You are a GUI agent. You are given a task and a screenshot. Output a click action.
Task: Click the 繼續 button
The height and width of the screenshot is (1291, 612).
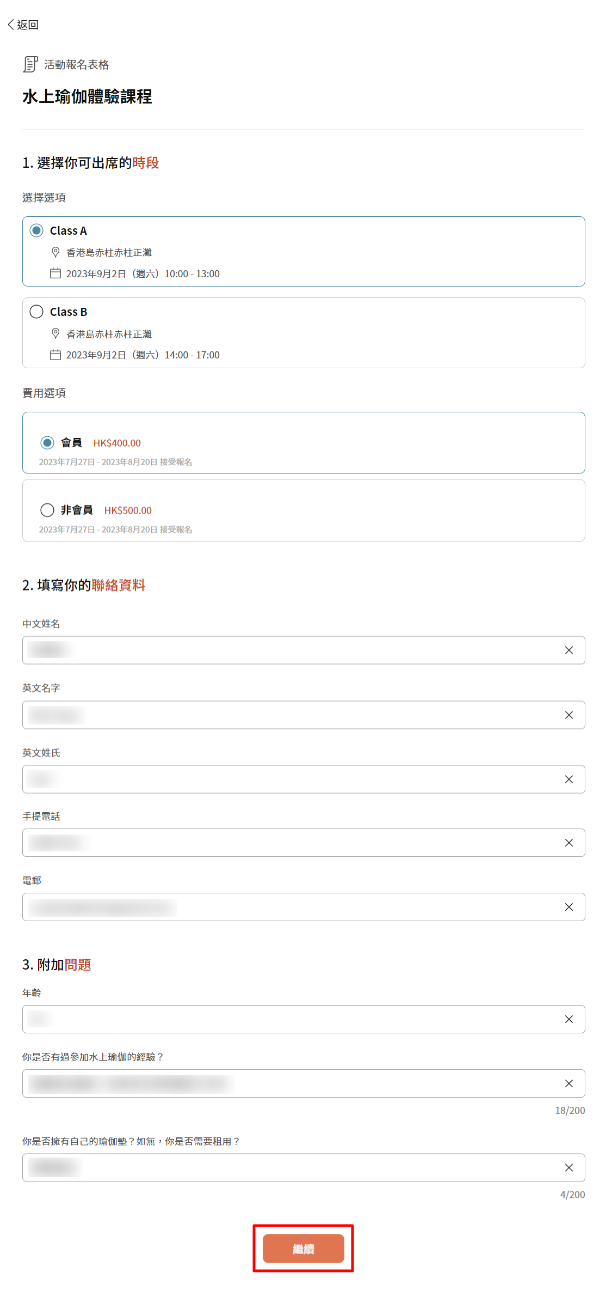[x=304, y=1249]
